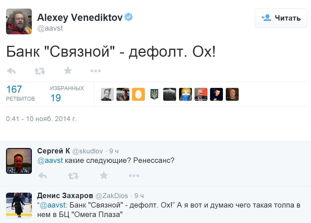Reply to Сергей К's tweet

[x=43, y=175]
